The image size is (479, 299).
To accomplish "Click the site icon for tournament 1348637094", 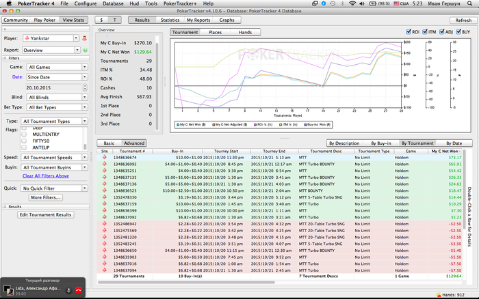I will pyautogui.click(x=105, y=270).
